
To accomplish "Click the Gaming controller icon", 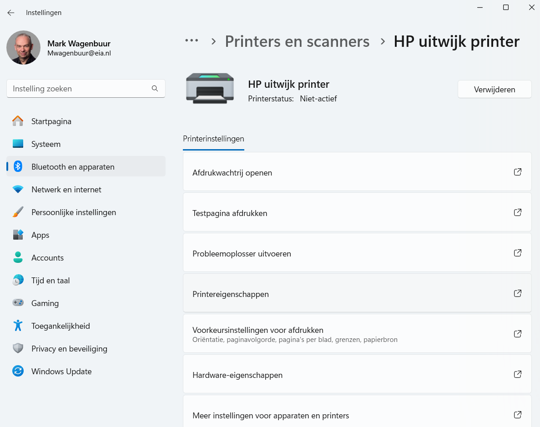I will [x=18, y=303].
